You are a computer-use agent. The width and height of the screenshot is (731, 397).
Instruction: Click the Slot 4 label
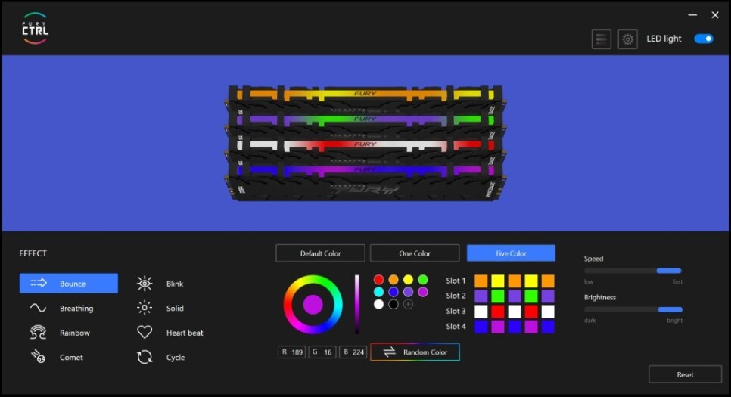456,326
